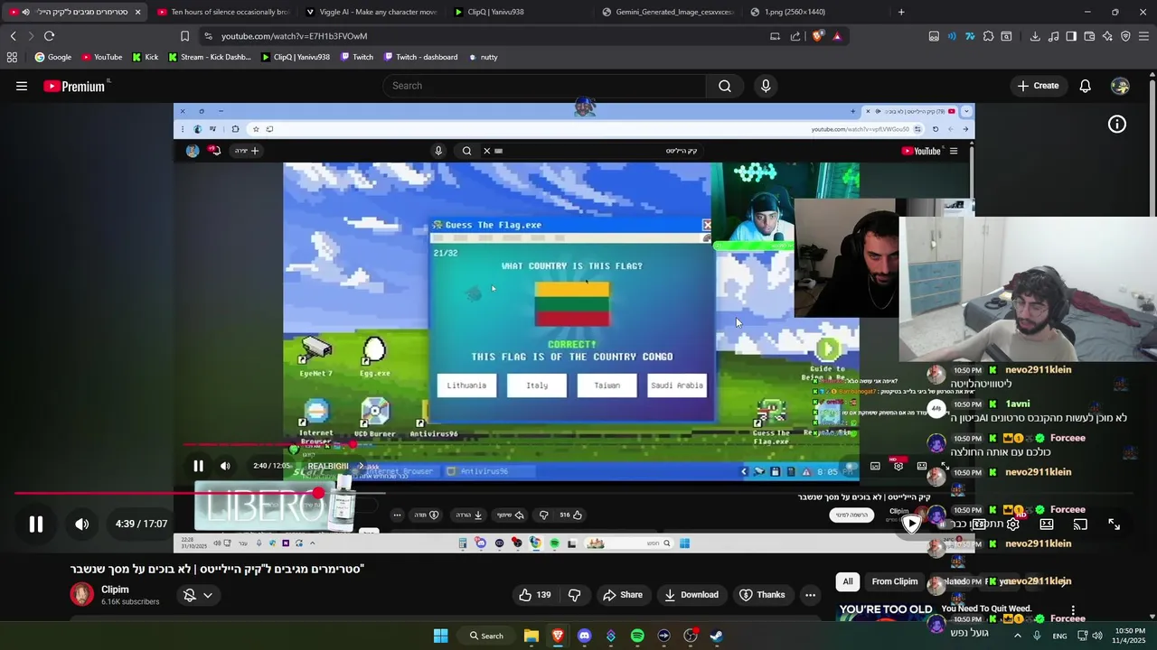Open Windows Start menu
Screen dimensions: 1157x650
[x=440, y=636]
